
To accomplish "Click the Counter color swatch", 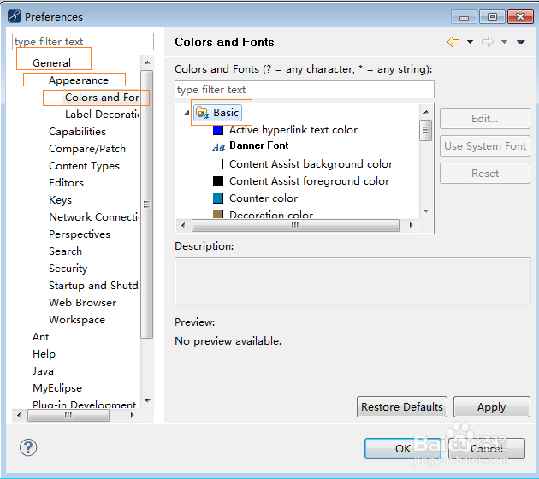I will (218, 198).
